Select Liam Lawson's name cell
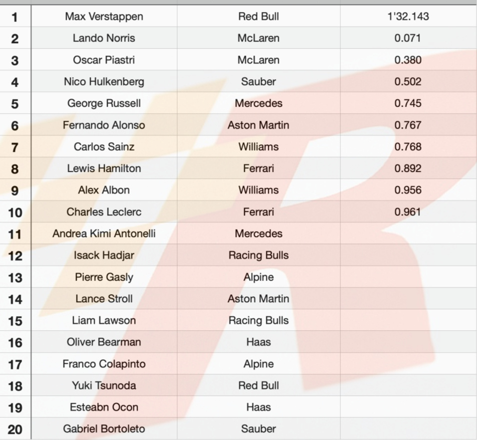The height and width of the screenshot is (440, 477). (104, 320)
